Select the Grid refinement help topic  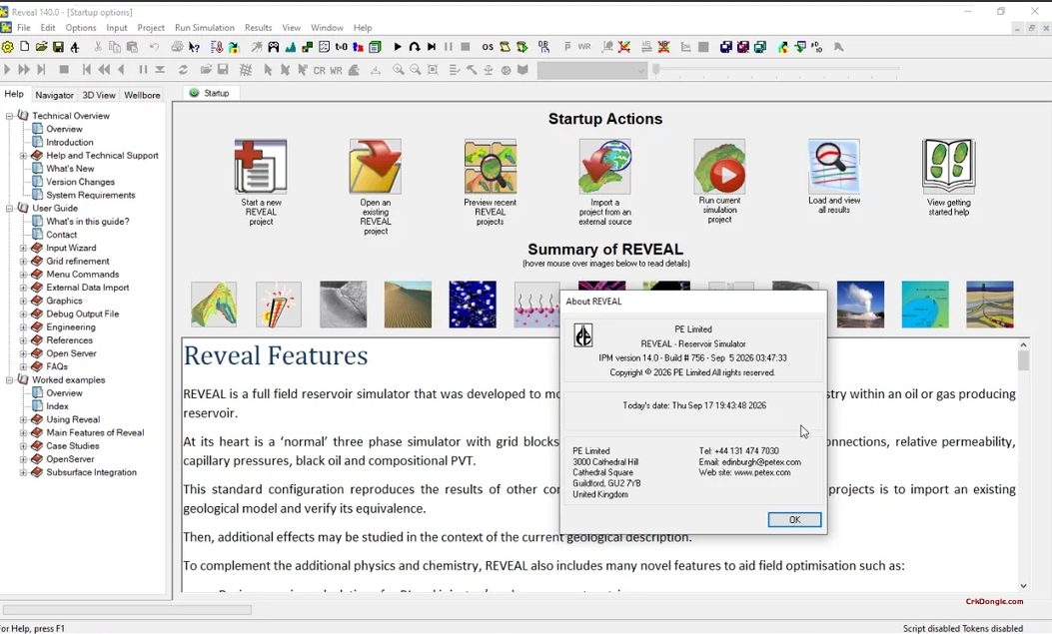78,262
